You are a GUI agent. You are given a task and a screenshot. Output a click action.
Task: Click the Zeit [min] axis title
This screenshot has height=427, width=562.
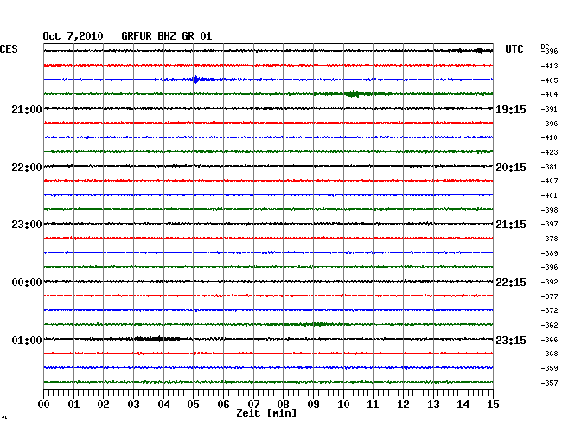(x=266, y=413)
